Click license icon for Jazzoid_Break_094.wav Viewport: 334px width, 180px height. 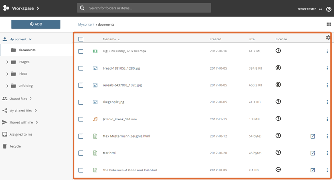coord(278,119)
